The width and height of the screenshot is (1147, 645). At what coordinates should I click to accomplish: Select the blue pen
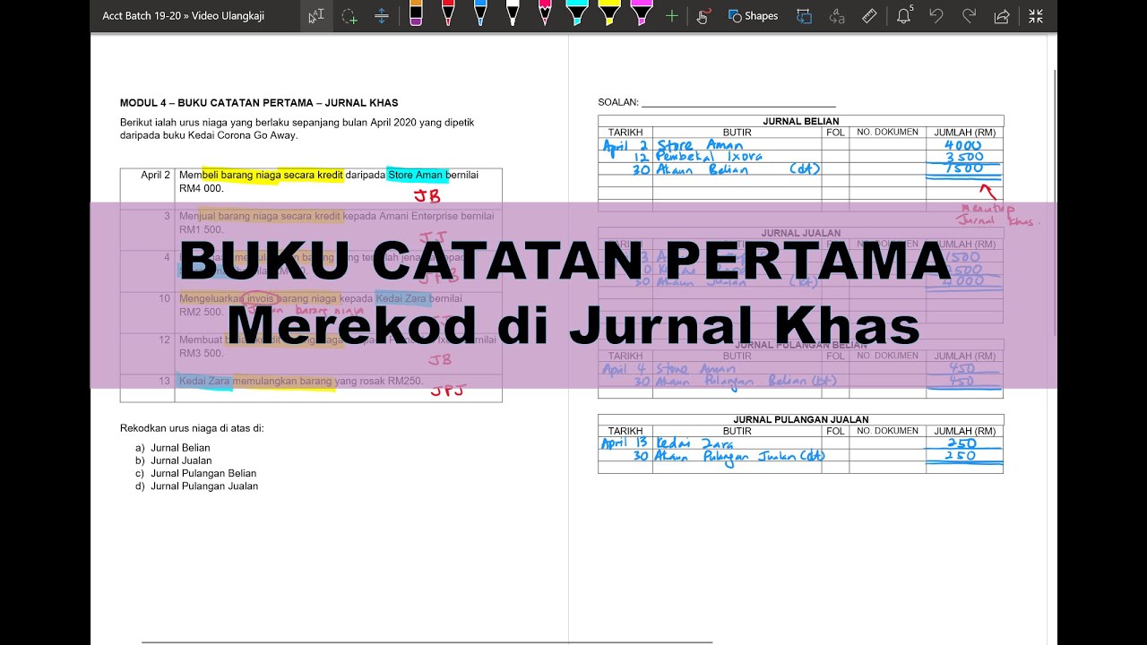point(480,13)
